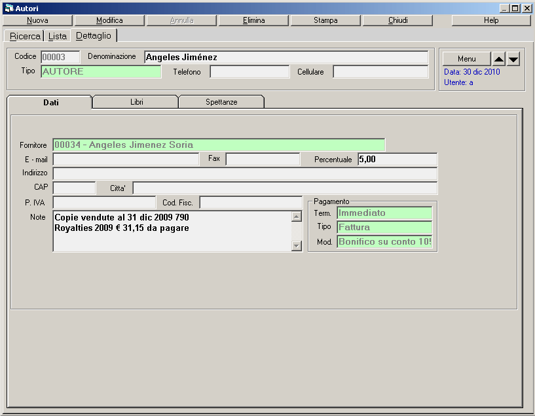Go to previous record with up arrow
This screenshot has width=535, height=416.
coord(499,59)
